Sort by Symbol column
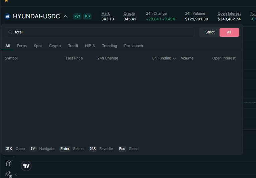The width and height of the screenshot is (256, 178). pos(11,58)
